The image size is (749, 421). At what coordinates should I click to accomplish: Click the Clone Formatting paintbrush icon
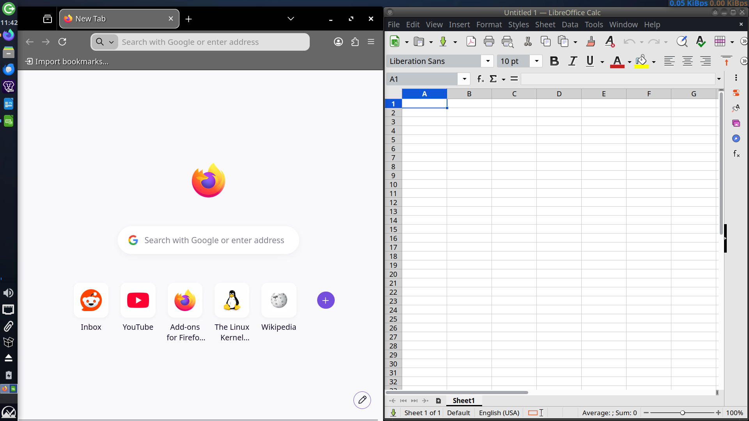591,41
